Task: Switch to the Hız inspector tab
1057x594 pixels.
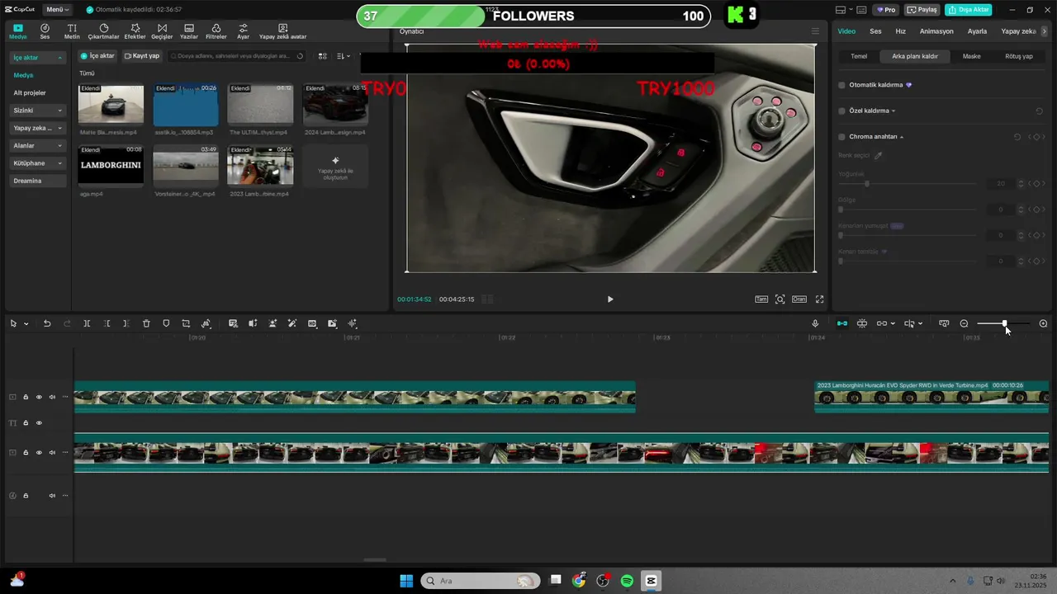Action: 901,31
